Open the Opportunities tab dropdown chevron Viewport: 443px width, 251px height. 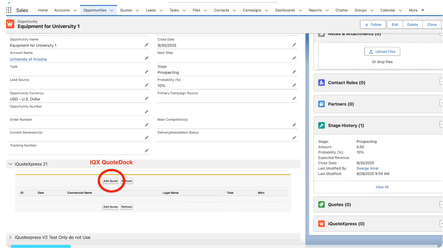coord(112,10)
